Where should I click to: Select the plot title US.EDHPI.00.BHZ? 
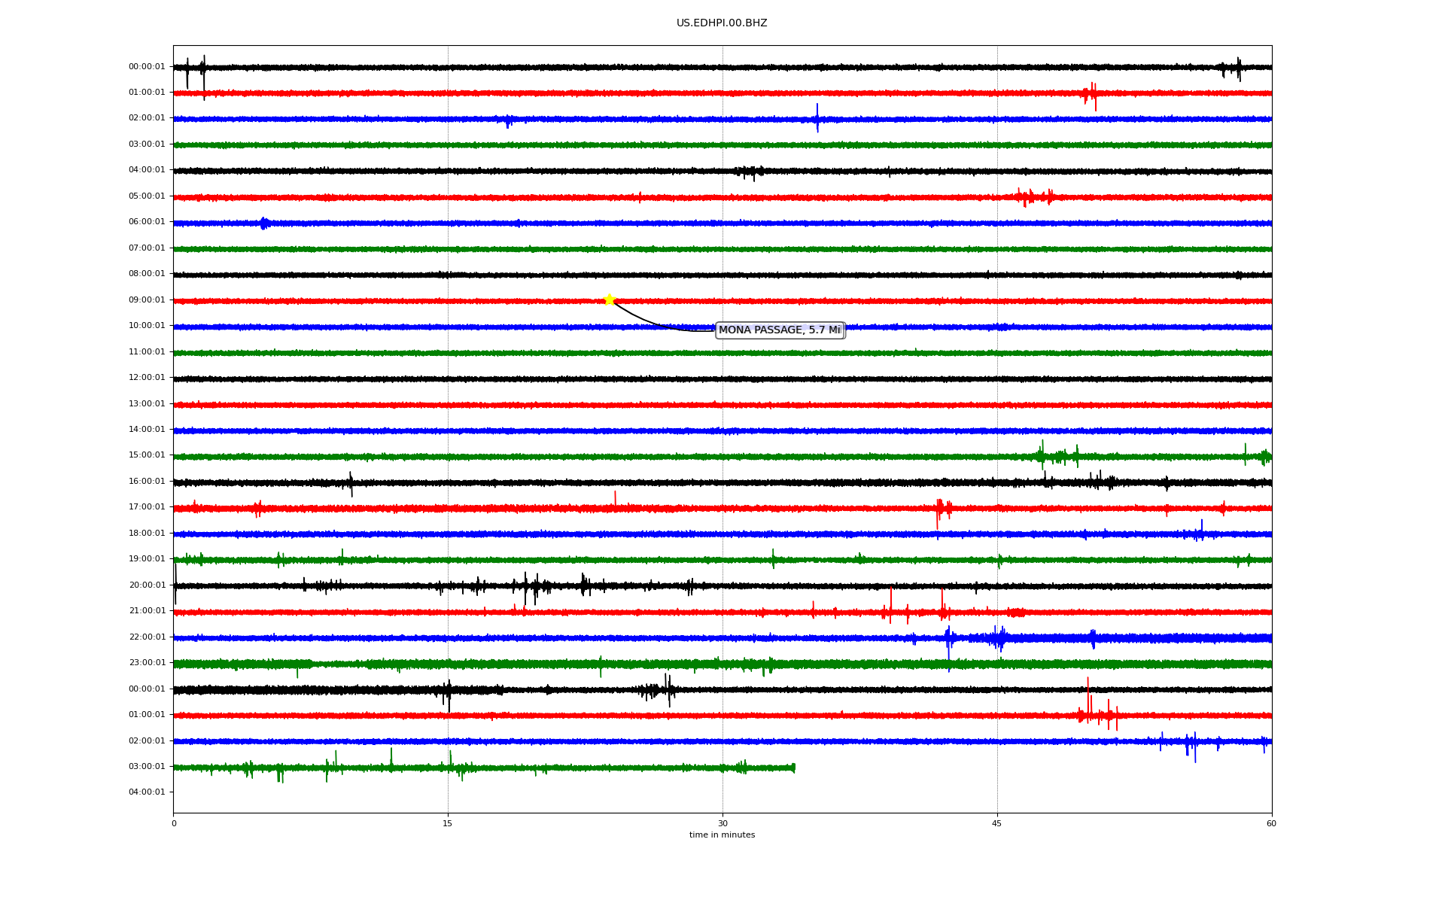722,23
